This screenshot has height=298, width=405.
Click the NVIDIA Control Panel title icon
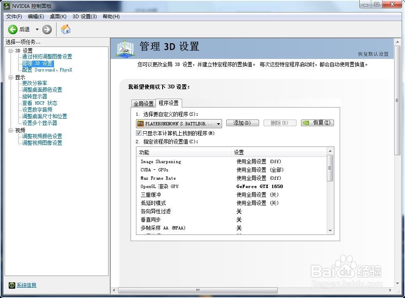(7, 5)
